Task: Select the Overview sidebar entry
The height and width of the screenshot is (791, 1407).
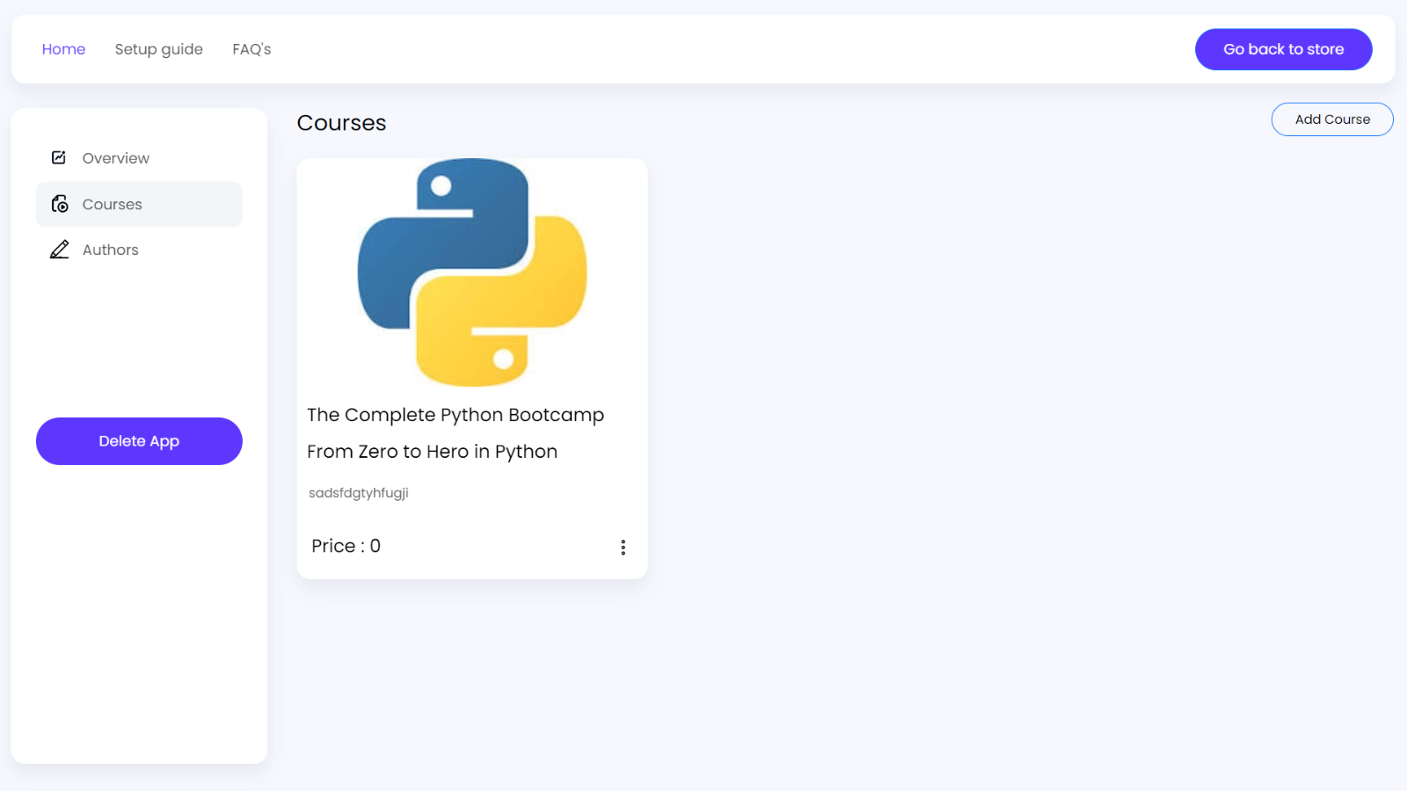Action: tap(115, 157)
